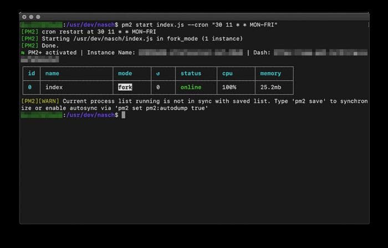Viewport: 388px width, 248px height.
Task: Click 'pm2 set pm2:autodump true' text
Action: point(161,108)
